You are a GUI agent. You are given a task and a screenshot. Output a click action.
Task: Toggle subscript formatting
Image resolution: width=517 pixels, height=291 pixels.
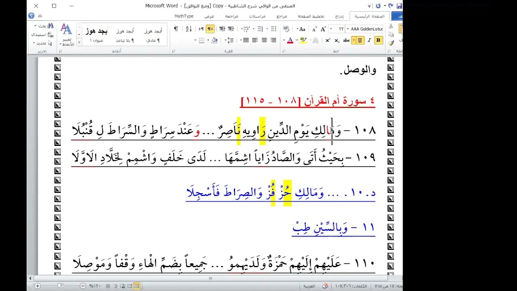pos(336,40)
